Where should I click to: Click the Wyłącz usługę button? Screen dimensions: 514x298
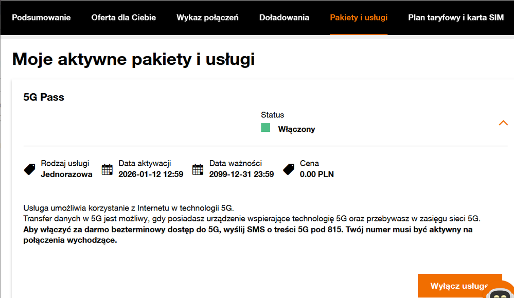pos(459,286)
